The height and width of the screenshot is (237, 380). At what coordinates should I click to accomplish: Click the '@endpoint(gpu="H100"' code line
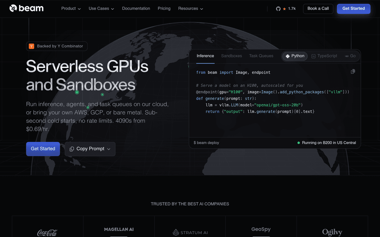[x=273, y=92]
